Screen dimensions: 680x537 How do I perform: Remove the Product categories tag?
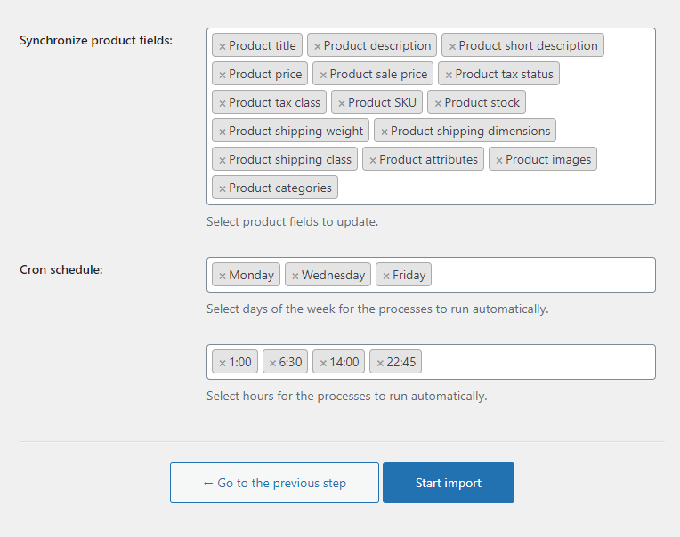click(222, 188)
